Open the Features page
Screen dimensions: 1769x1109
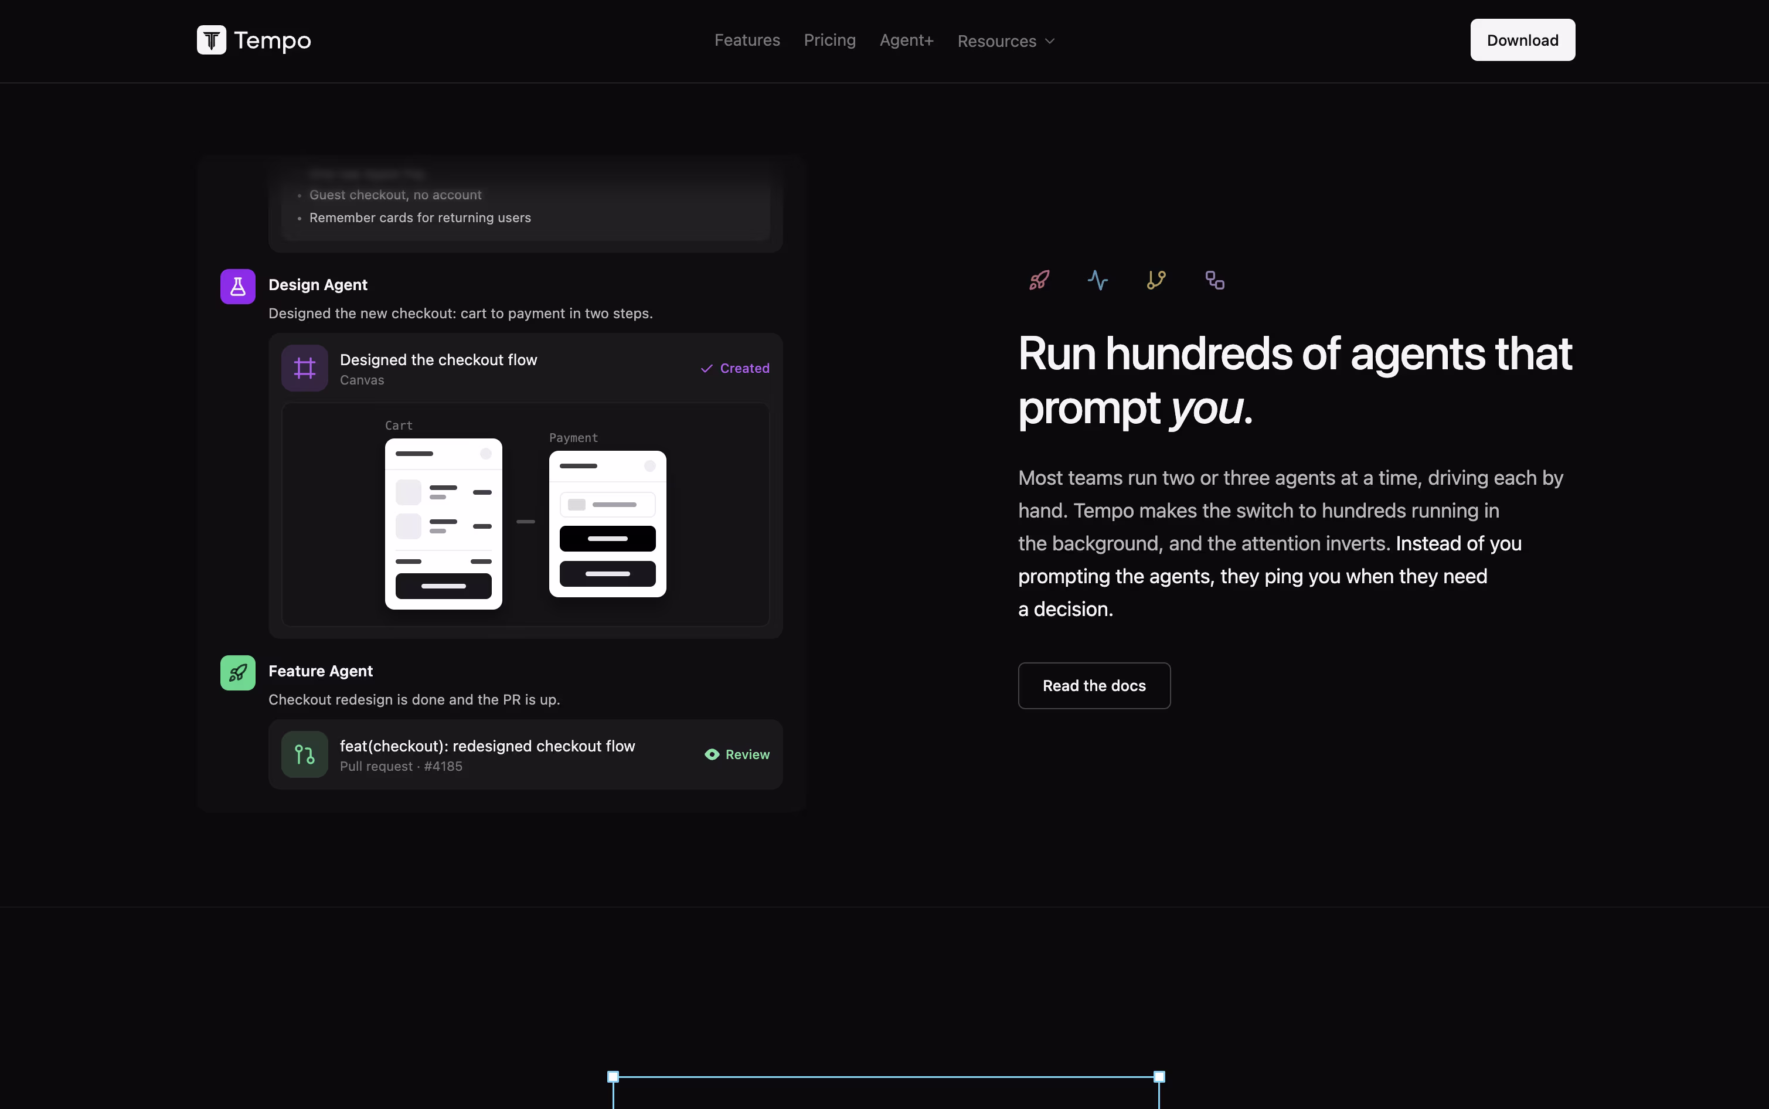pyautogui.click(x=747, y=40)
